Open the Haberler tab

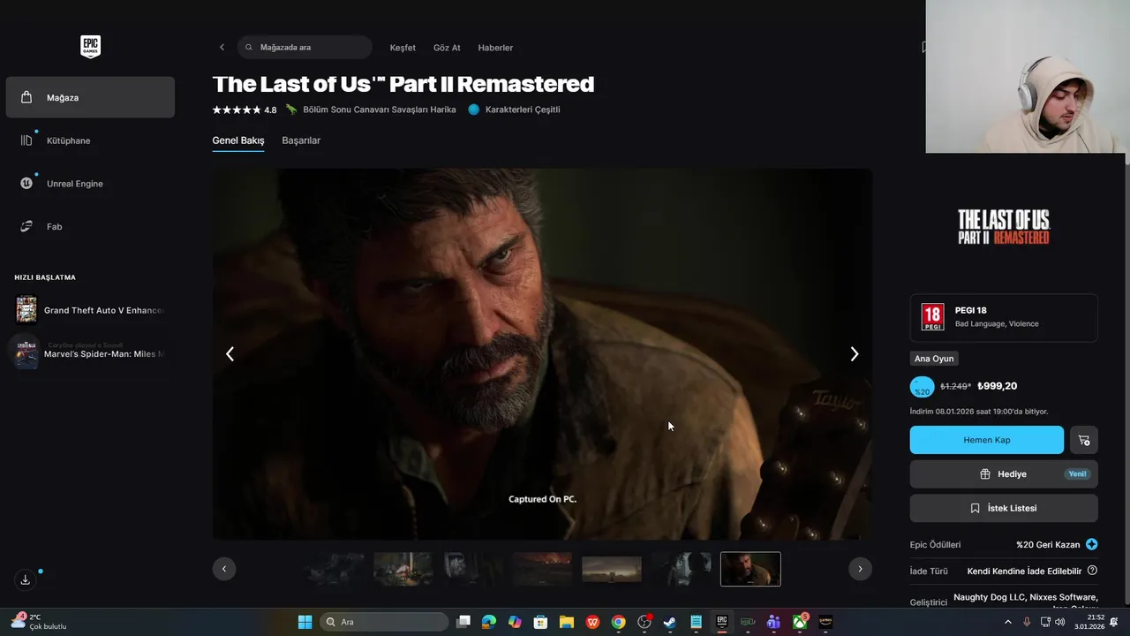pyautogui.click(x=495, y=48)
